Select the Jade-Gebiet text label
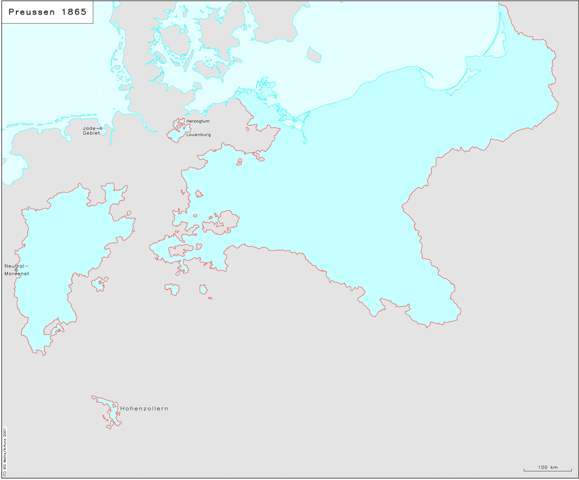Viewport: 579px width, 480px height. (x=91, y=131)
